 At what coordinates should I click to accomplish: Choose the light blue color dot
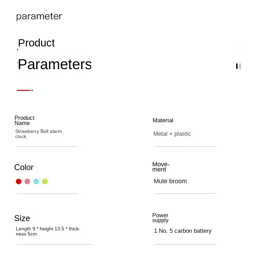point(36,181)
